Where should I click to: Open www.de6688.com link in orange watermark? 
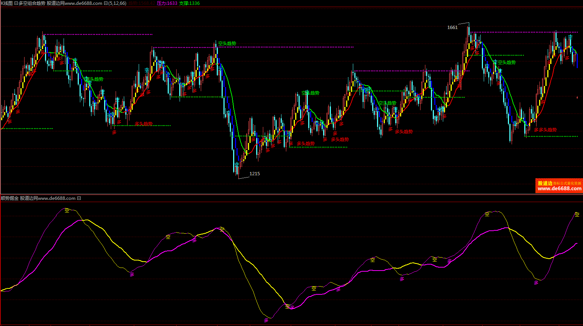point(559,189)
